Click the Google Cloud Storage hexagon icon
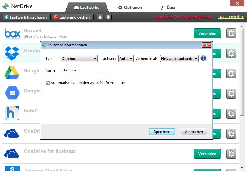This screenshot has width=247, height=173. coord(12,93)
